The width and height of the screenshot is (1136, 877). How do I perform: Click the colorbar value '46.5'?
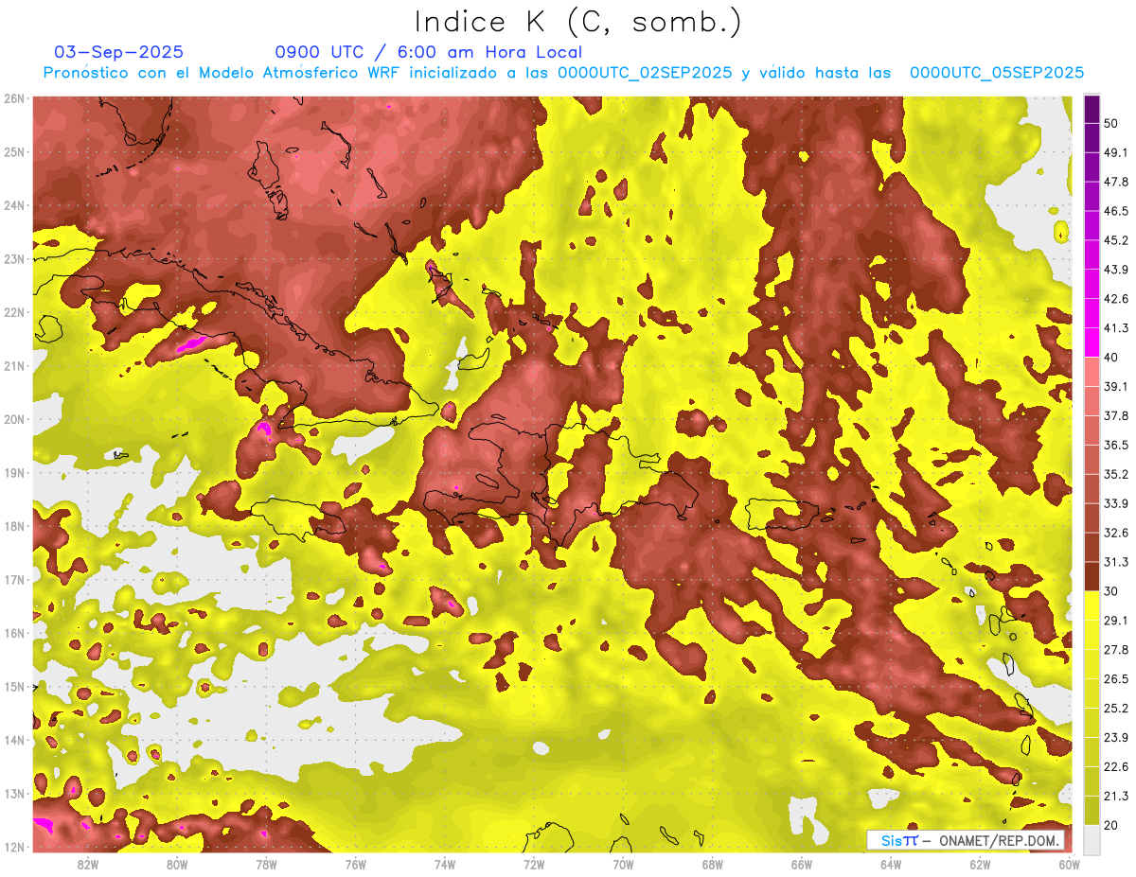[1115, 211]
